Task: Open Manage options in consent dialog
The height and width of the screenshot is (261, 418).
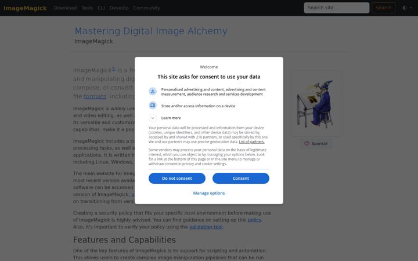Action: coord(209,193)
